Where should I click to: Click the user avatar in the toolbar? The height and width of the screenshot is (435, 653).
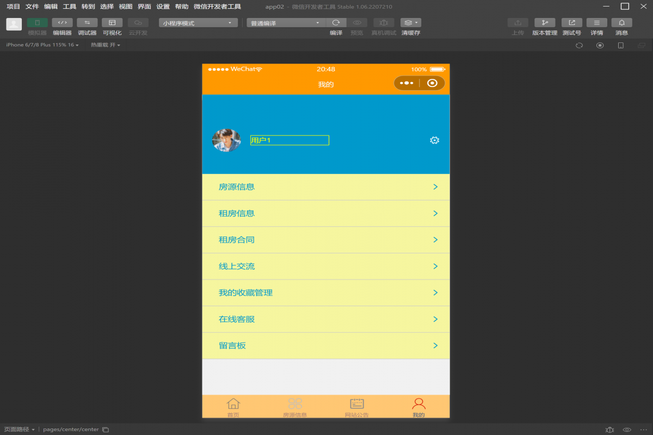(14, 24)
